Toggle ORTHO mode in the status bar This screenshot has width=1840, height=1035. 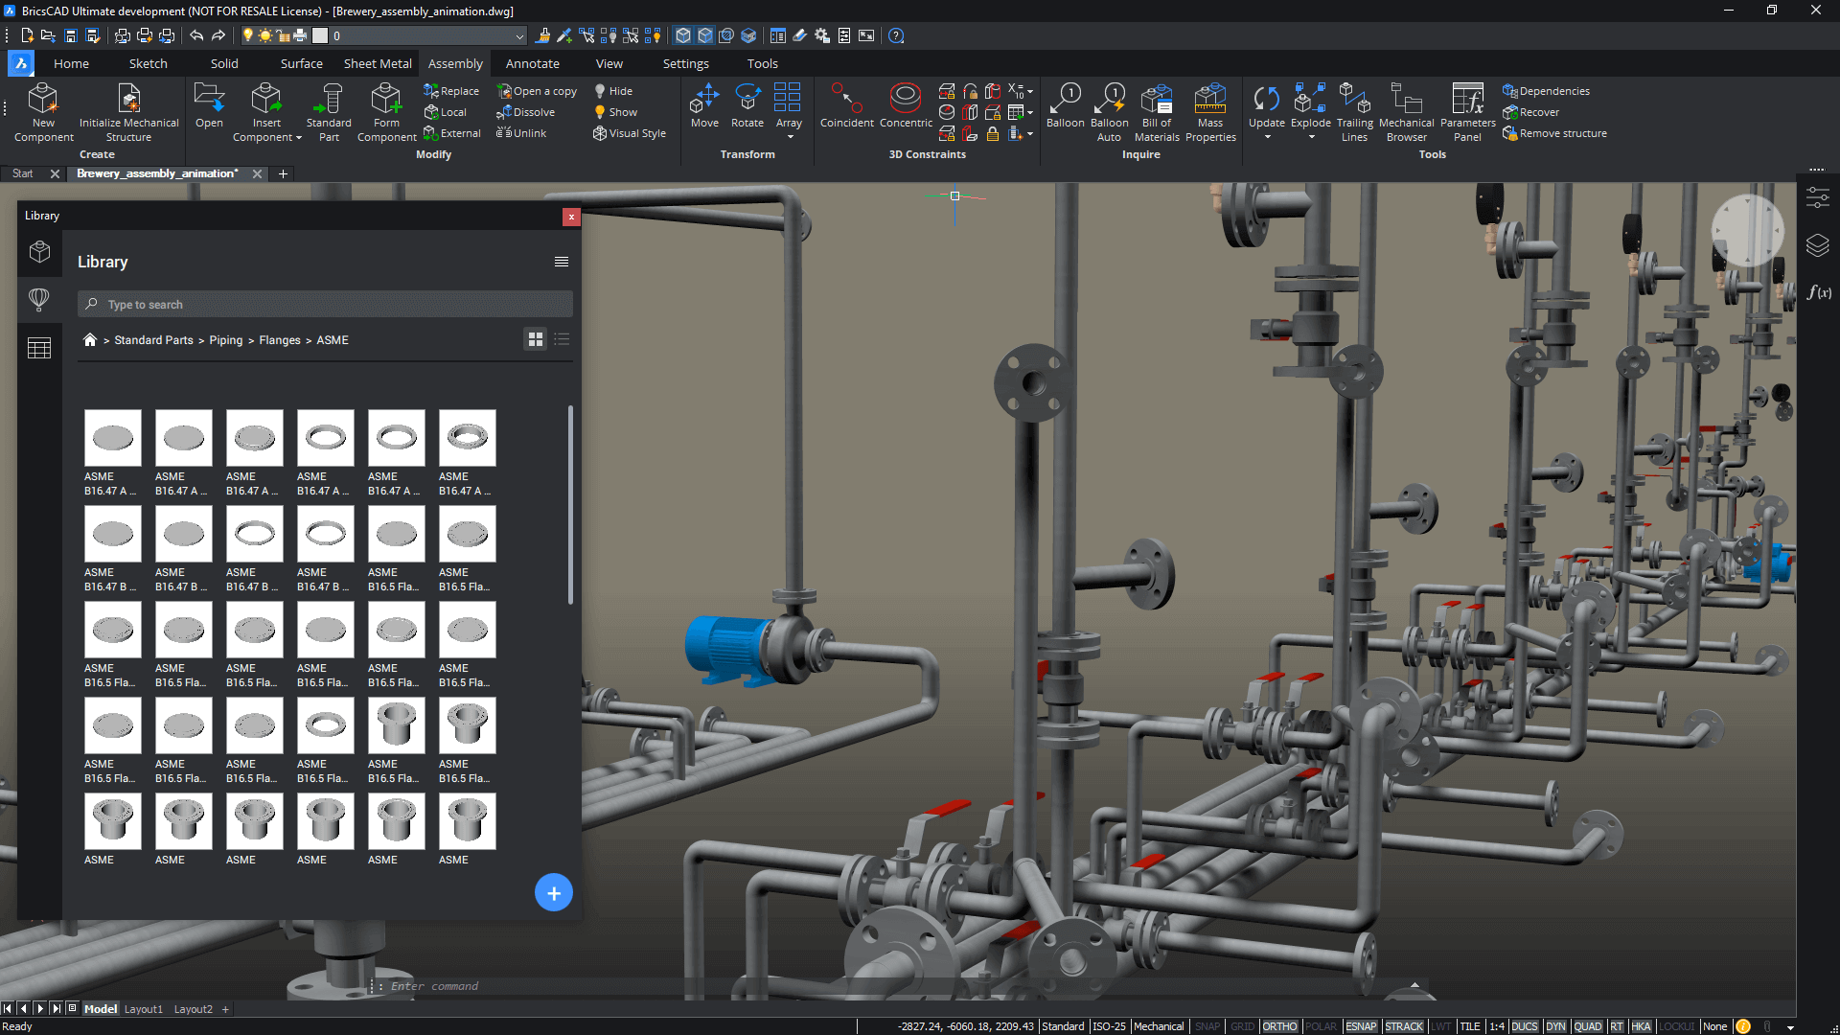pos(1279,1025)
